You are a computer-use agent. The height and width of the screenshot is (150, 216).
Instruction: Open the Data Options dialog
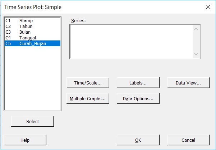point(138,98)
